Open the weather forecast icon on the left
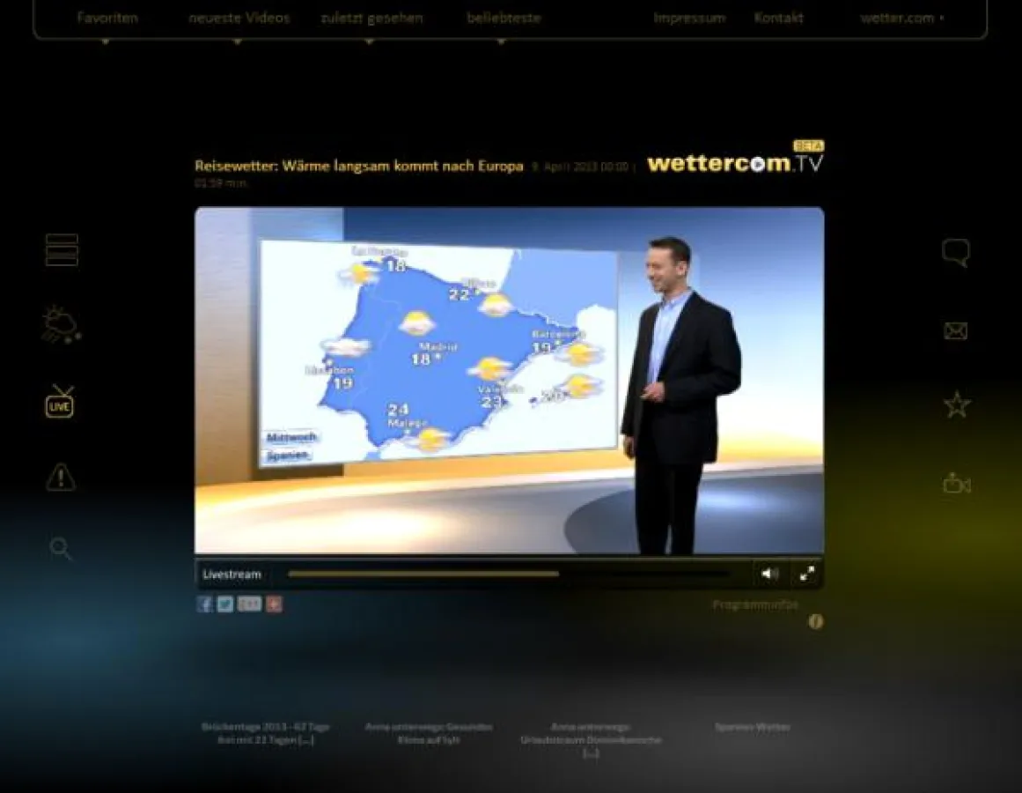Image resolution: width=1022 pixels, height=793 pixels. 60,327
